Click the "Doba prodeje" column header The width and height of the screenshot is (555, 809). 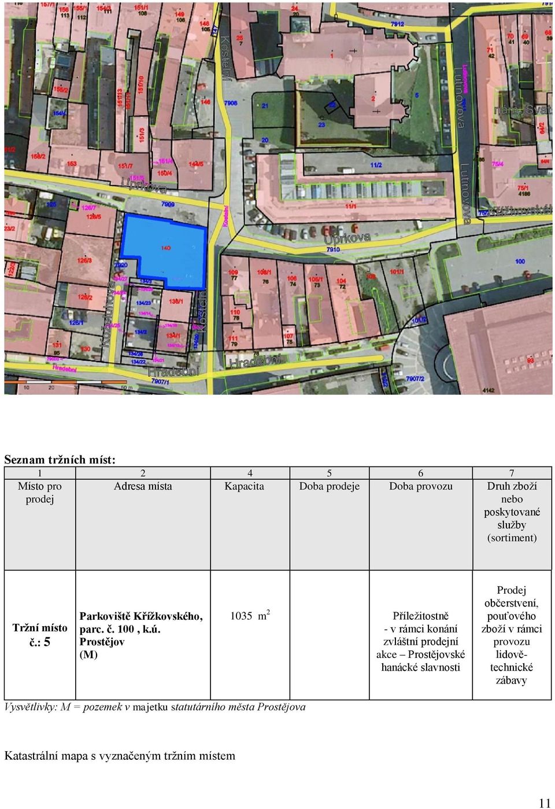pyautogui.click(x=329, y=486)
